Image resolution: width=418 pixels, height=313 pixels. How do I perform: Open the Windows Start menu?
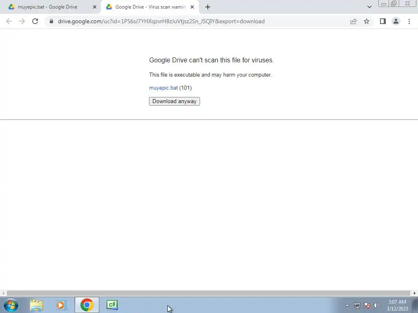(x=11, y=305)
